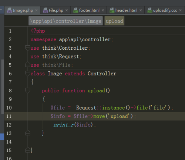Click the public keyword on line 8

[51, 91]
